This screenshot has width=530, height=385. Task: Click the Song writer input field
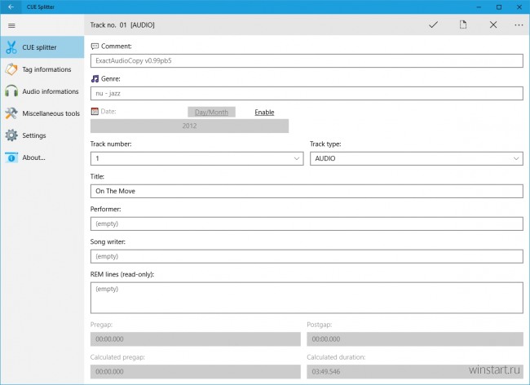[x=306, y=256]
